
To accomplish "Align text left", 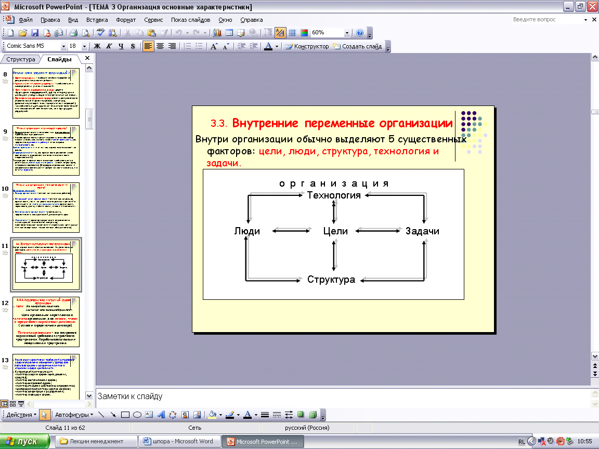I will tap(148, 46).
